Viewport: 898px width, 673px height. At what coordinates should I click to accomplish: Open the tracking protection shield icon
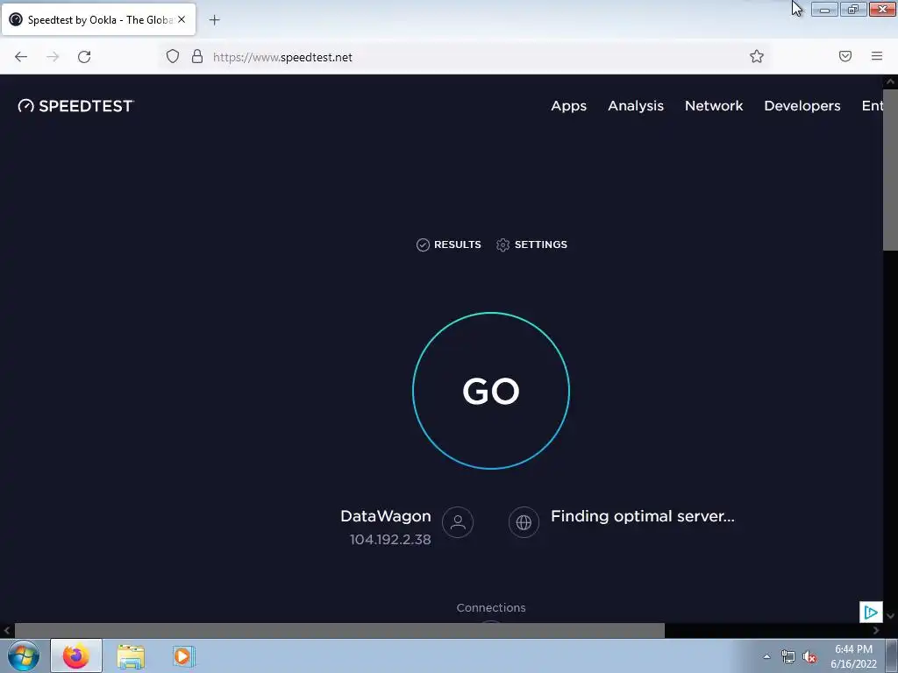click(173, 56)
